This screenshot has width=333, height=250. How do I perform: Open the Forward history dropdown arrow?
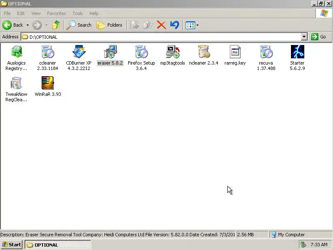46,25
